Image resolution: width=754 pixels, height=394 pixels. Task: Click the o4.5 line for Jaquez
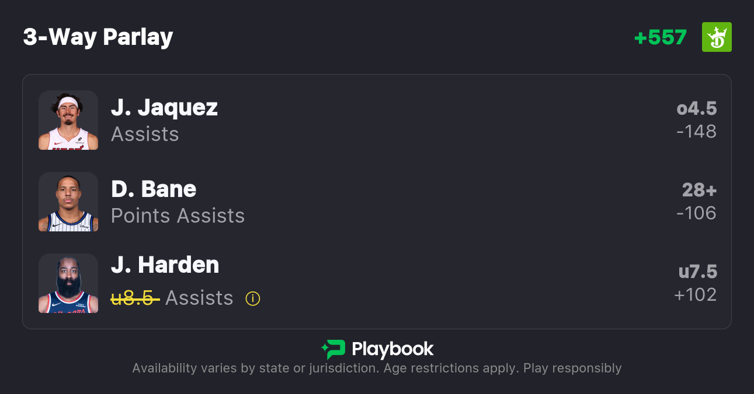pos(696,108)
